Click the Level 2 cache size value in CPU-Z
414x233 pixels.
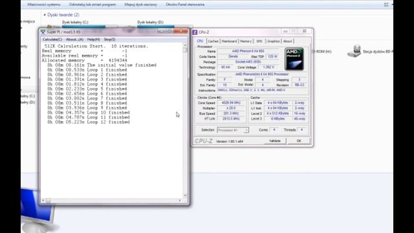point(278,113)
